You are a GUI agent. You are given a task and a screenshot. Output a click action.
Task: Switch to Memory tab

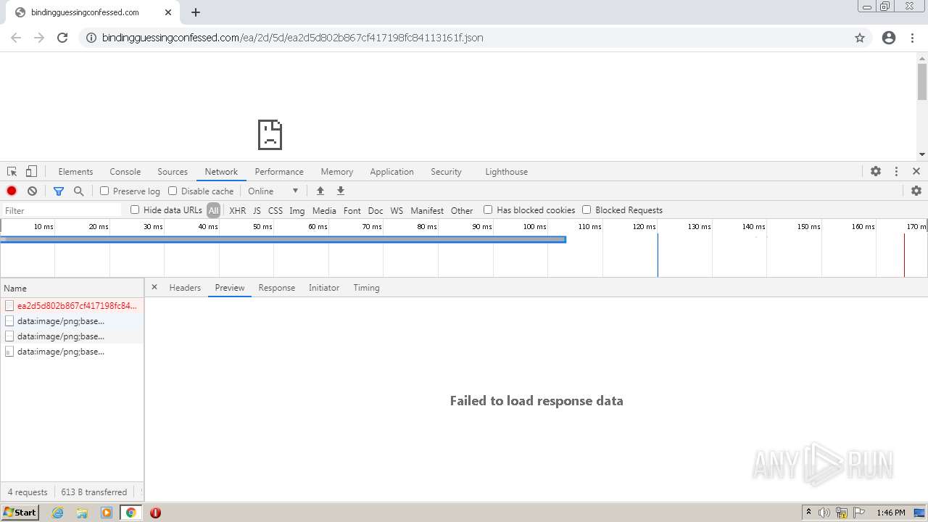pos(337,172)
